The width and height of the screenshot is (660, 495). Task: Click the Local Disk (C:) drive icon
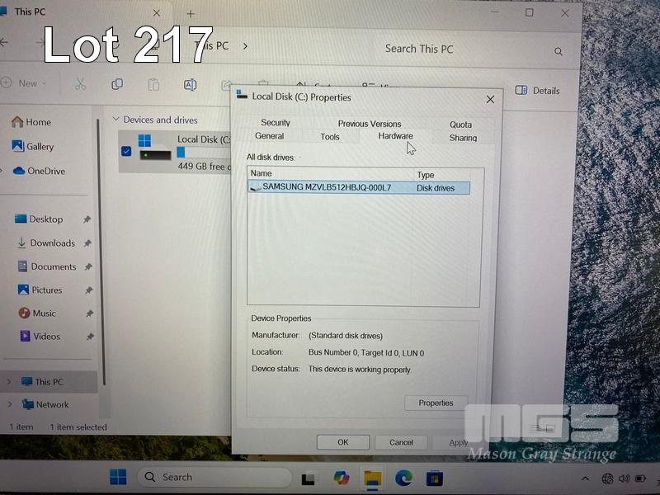(x=155, y=148)
